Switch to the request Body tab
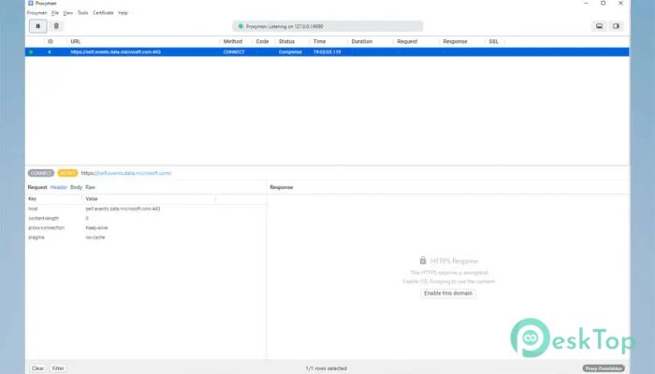The height and width of the screenshot is (374, 655). [76, 187]
